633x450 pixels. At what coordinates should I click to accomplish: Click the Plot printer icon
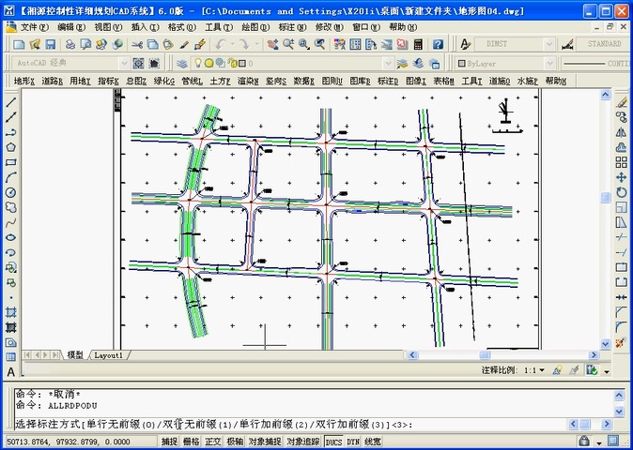click(70, 44)
